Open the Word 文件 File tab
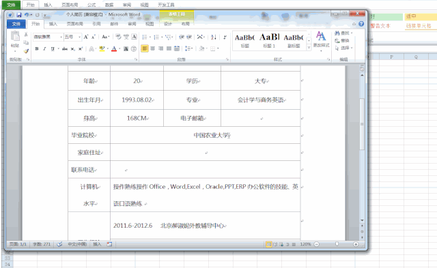This screenshot has height=268, width=437. click(x=16, y=24)
